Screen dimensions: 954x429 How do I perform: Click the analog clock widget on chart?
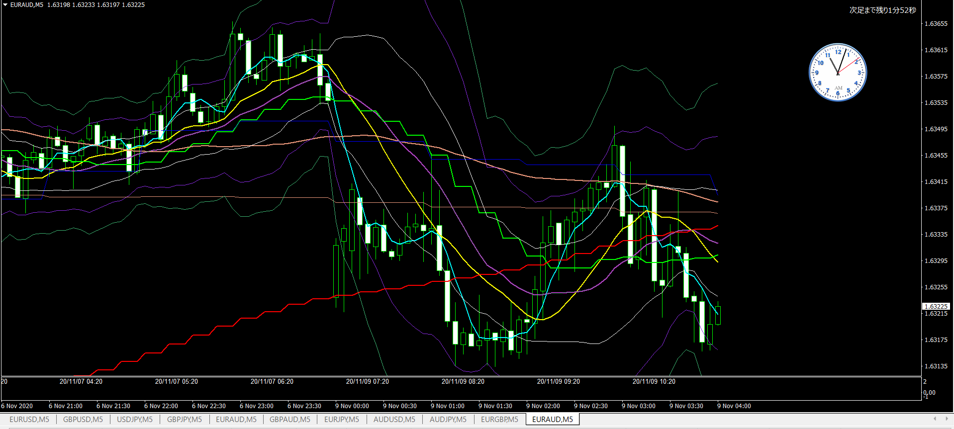pos(838,73)
